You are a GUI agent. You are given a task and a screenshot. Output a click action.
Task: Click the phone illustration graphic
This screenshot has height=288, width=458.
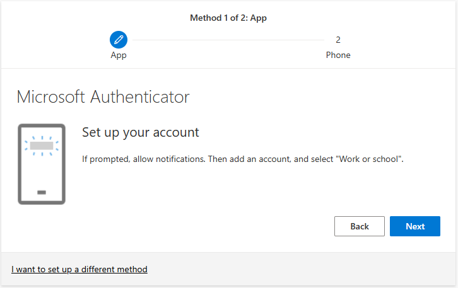tap(42, 164)
